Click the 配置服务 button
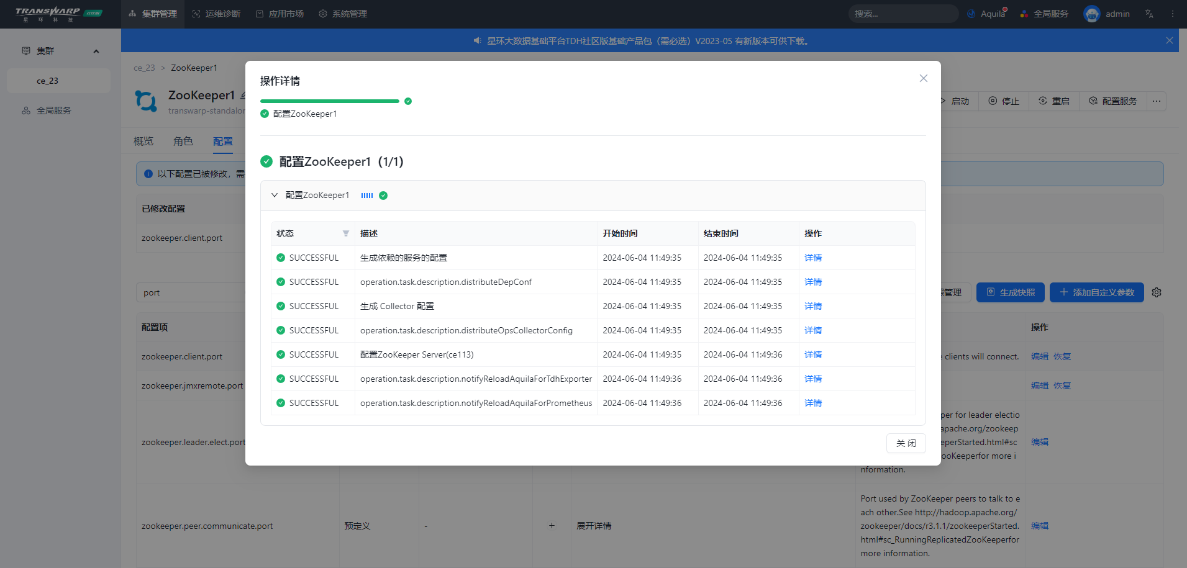This screenshot has width=1187, height=568. 1113,101
